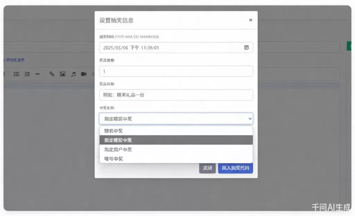This screenshot has width=355, height=216.
Task: Open the calendar picker in lottery time field
Action: click(x=246, y=48)
